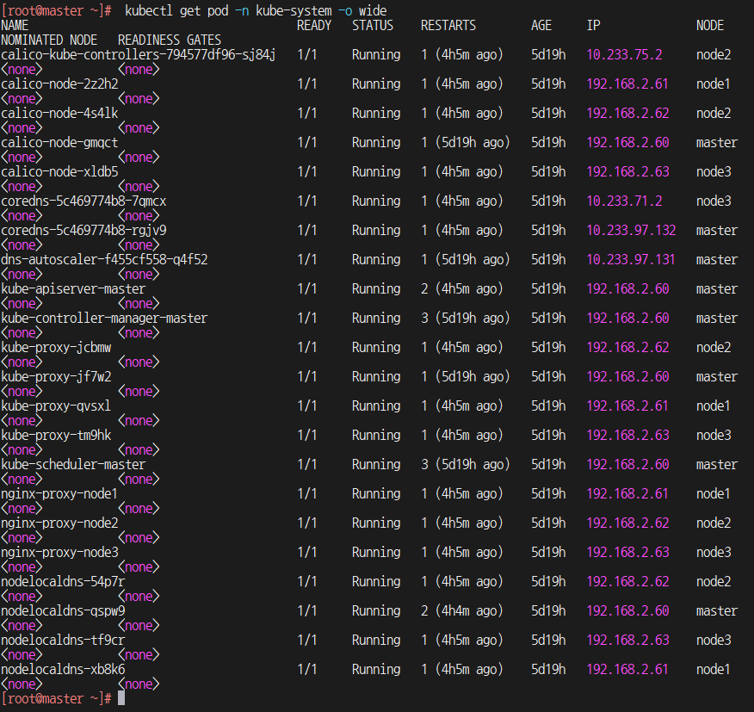This screenshot has width=754, height=712.
Task: Click the NAME column header
Action: [x=15, y=26]
